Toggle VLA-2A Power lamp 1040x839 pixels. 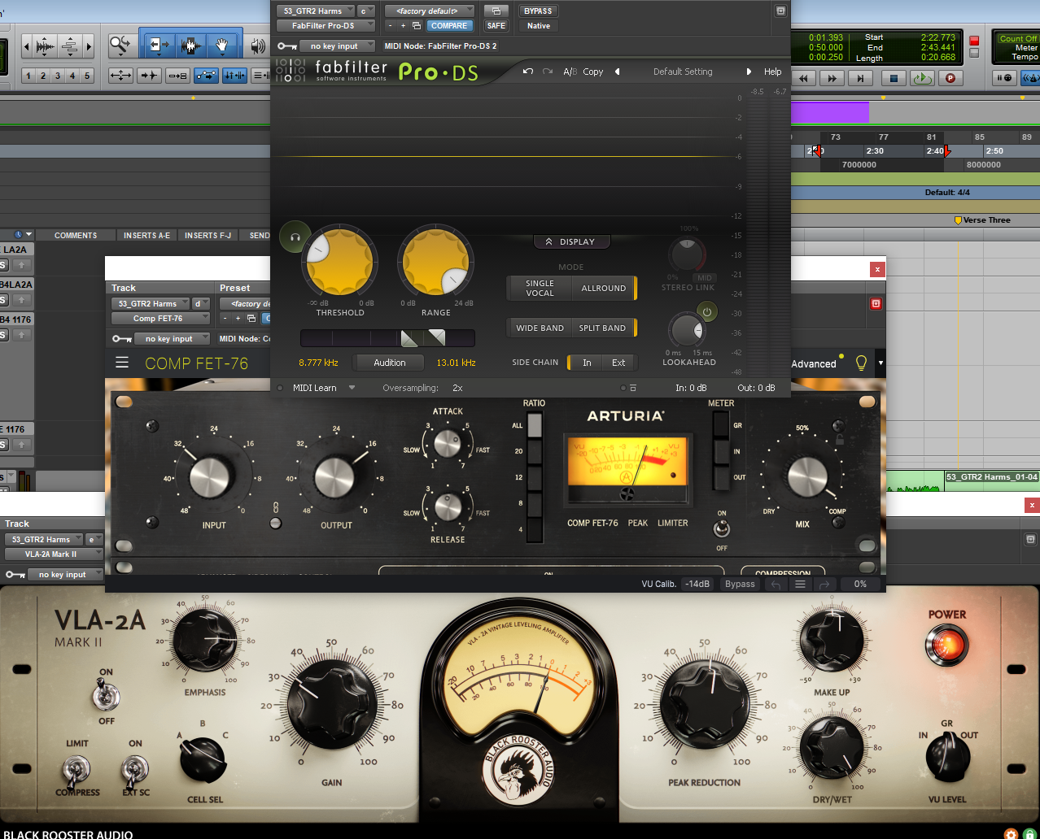tap(946, 645)
